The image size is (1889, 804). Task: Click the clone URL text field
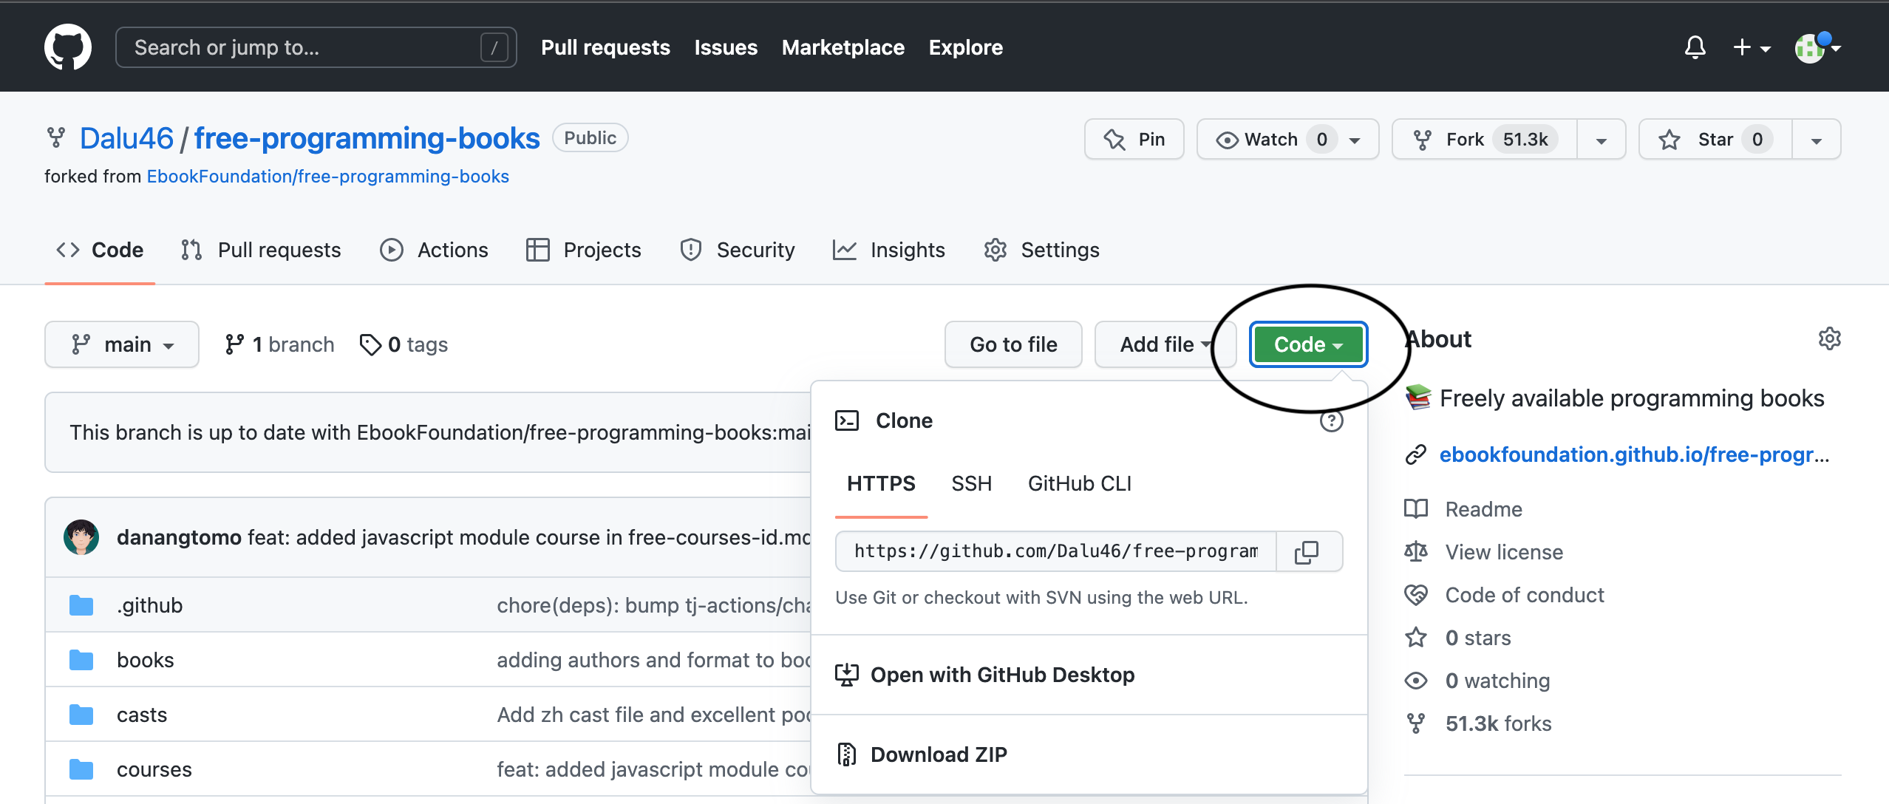pos(1056,551)
